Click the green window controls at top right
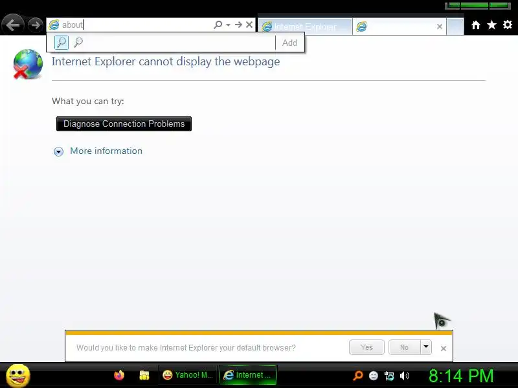Screen dimensions: 518x388 point(477,6)
